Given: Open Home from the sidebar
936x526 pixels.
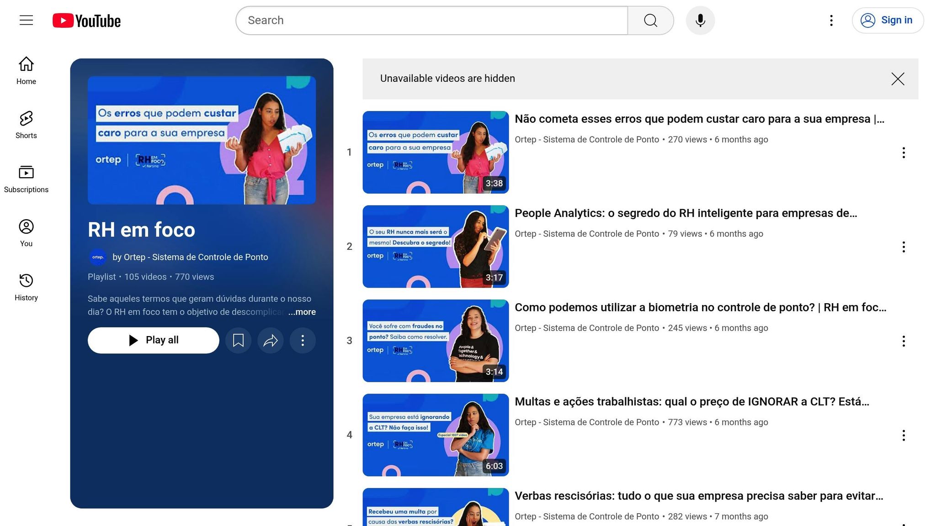Looking at the screenshot, I should (26, 71).
